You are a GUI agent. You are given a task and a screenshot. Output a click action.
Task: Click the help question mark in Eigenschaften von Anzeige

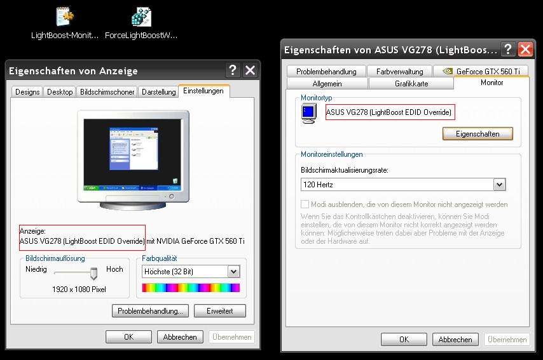233,70
